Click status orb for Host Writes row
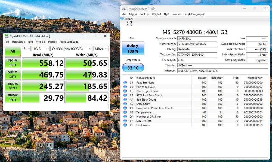This screenshot has width=272, height=162. click(x=125, y=125)
